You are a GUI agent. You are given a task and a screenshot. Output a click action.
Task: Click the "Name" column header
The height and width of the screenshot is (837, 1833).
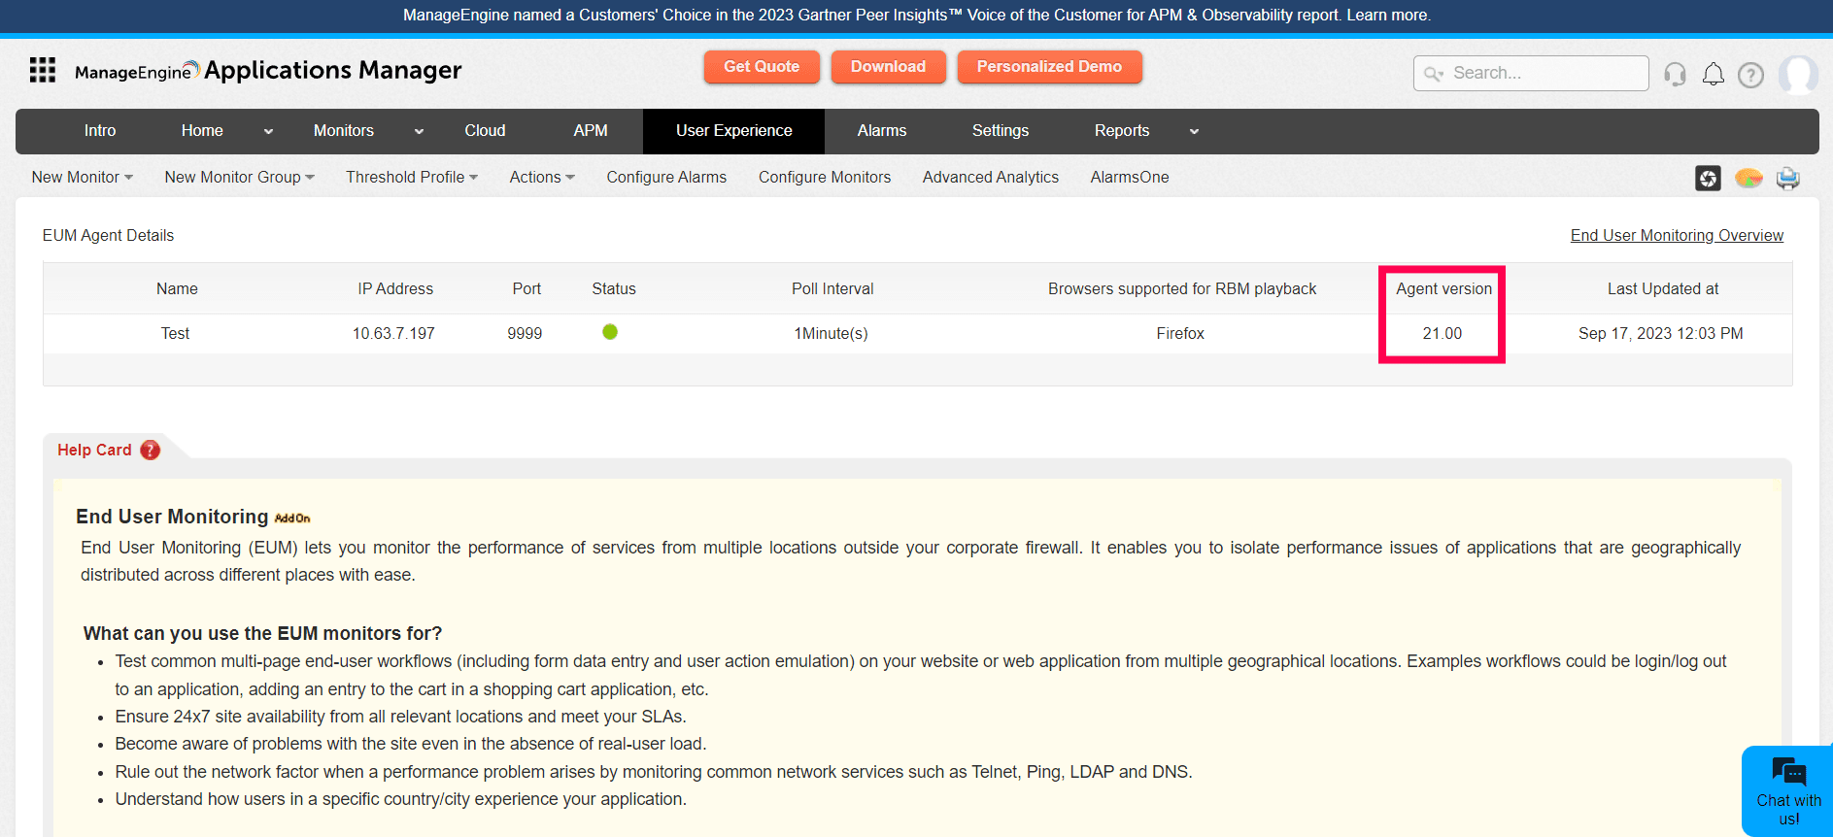coord(177,288)
